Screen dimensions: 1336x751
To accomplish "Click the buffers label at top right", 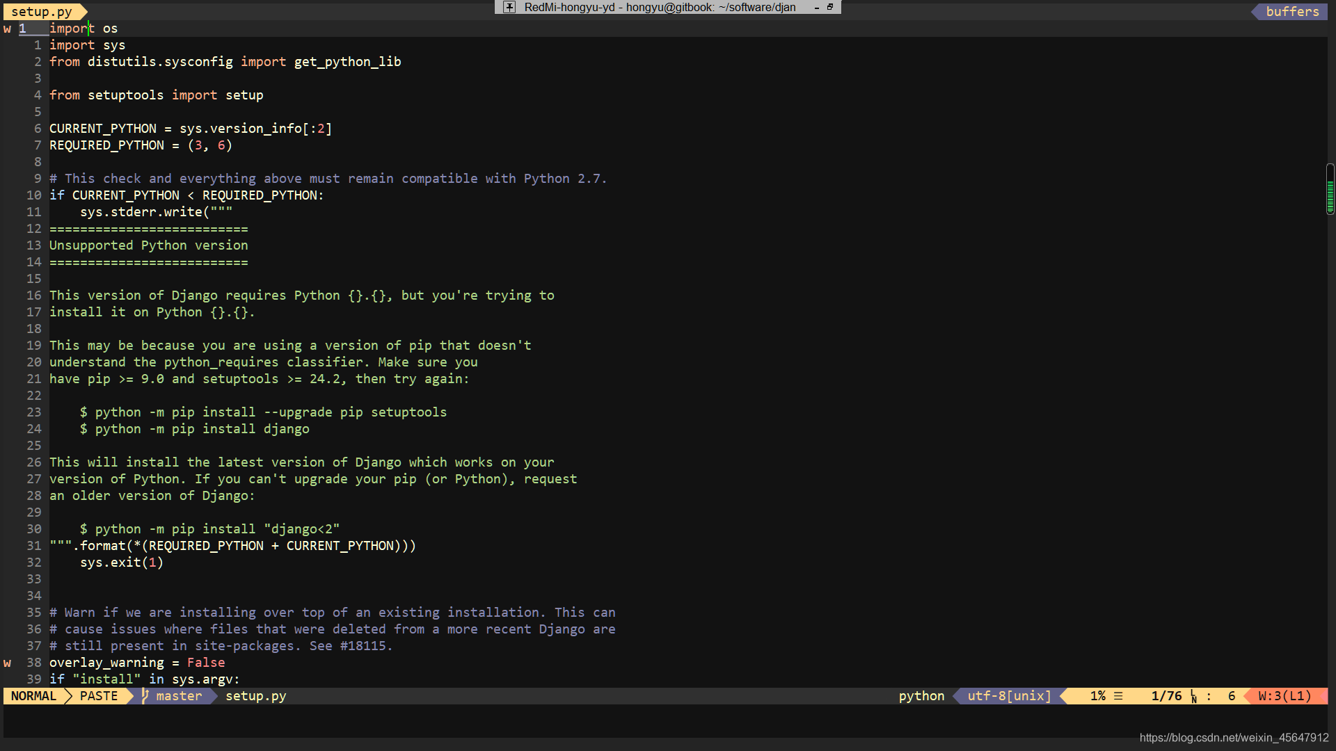I will (1292, 11).
